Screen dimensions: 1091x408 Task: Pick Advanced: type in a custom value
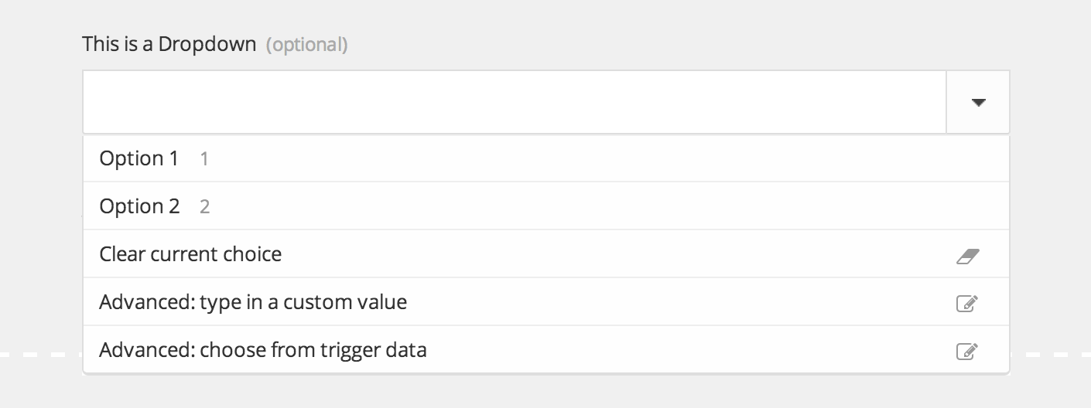(546, 302)
